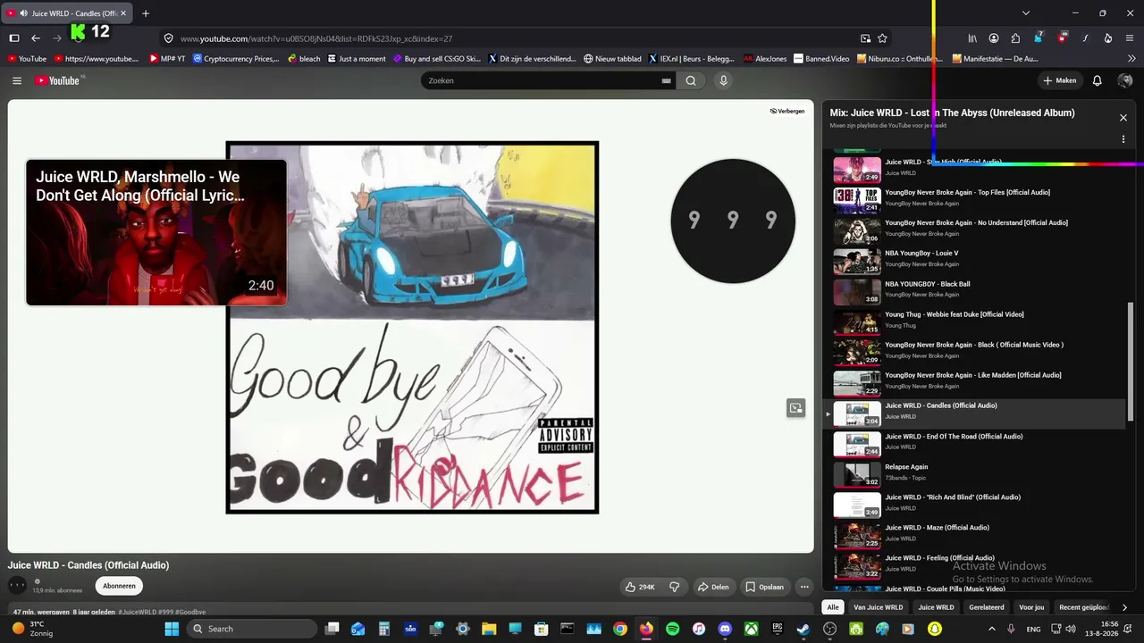Screen dimensions: 1144x643
Task: Play Relapse Again from the Mix
Action: point(974,475)
